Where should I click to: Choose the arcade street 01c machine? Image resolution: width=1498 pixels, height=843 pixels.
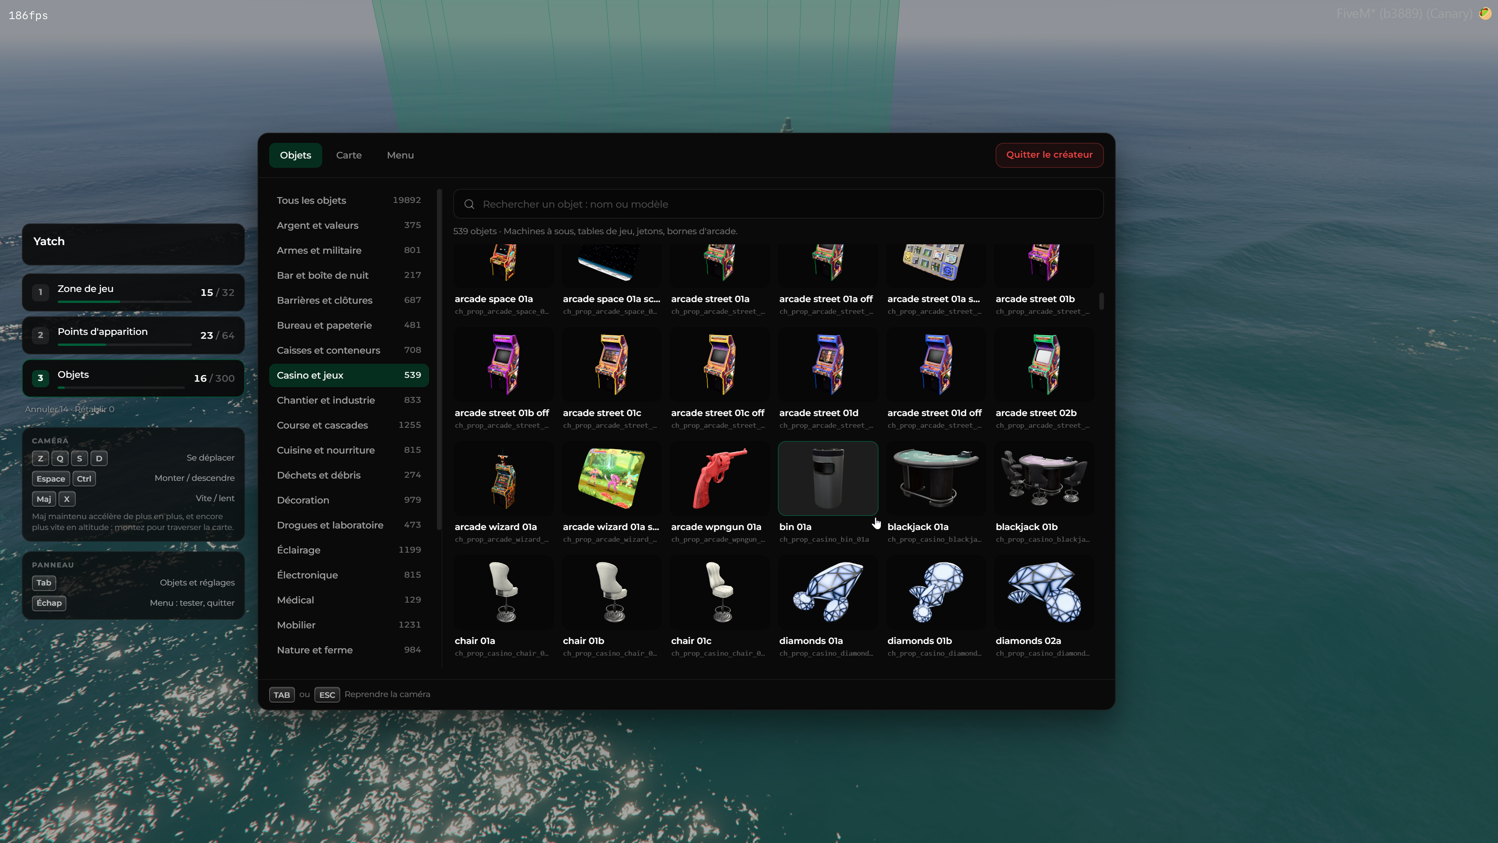(611, 364)
